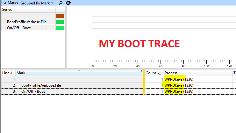This screenshot has width=236, height=133.
Task: Open view editor gear icon
Action: click(x=68, y=3)
